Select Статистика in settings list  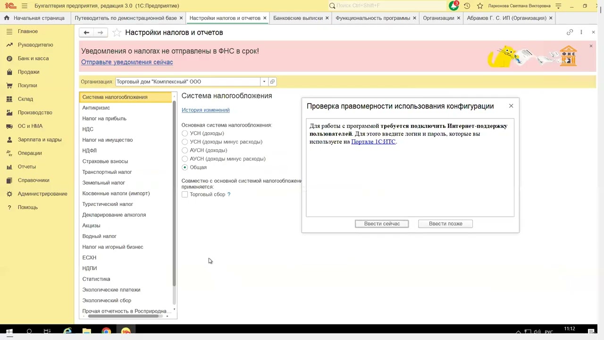coord(126,279)
